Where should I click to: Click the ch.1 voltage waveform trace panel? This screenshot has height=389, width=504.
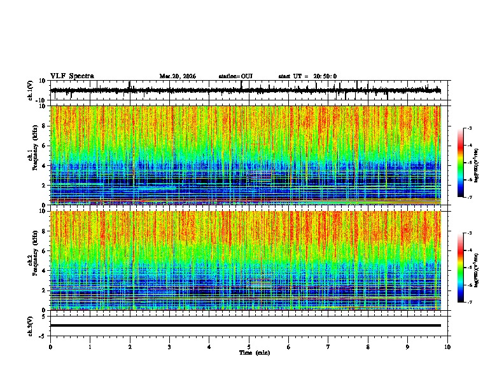tap(249, 90)
